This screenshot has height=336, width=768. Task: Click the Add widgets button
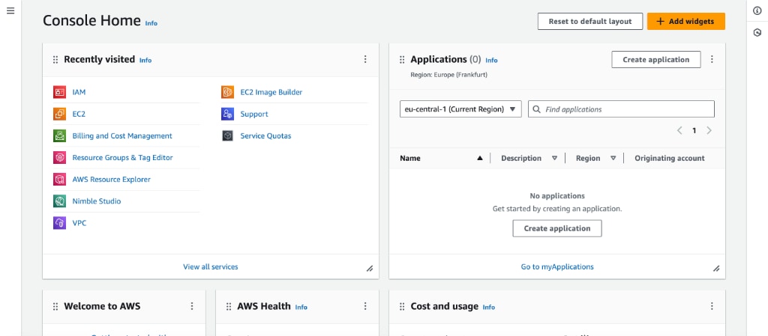[x=685, y=22]
